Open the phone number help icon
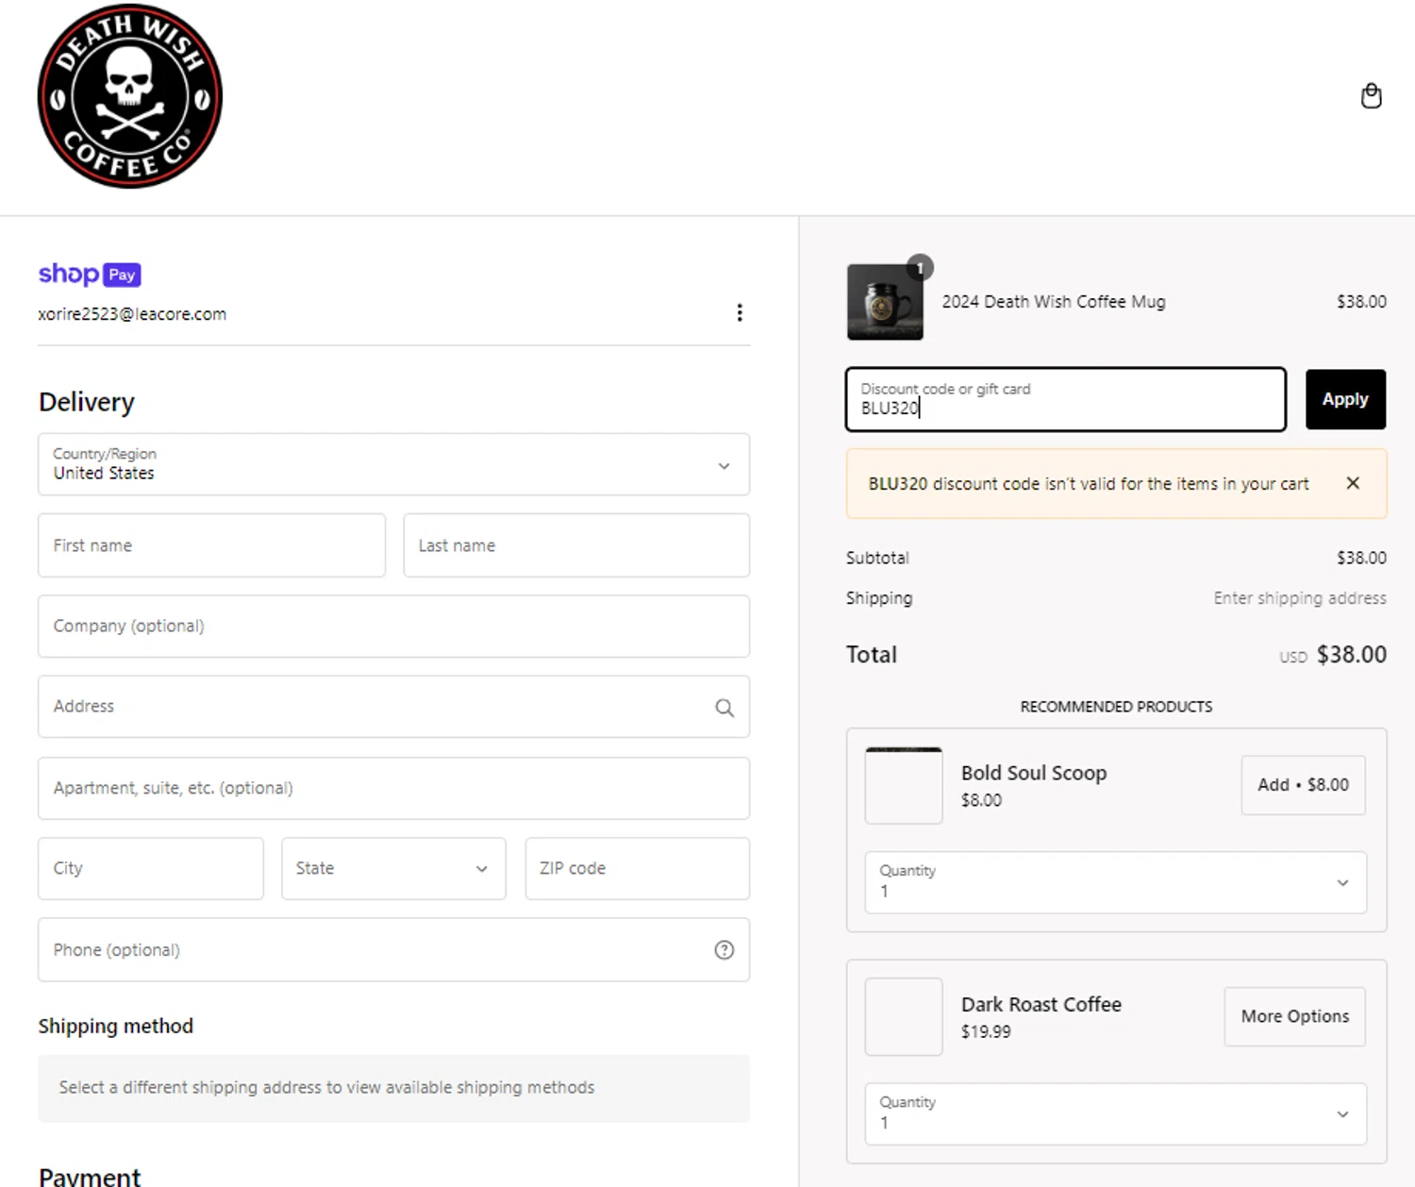Viewport: 1415px width, 1187px height. [x=724, y=950]
